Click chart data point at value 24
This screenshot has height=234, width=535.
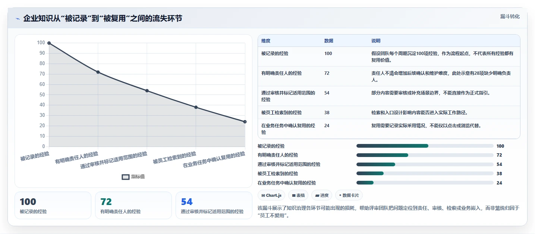pyautogui.click(x=245, y=122)
